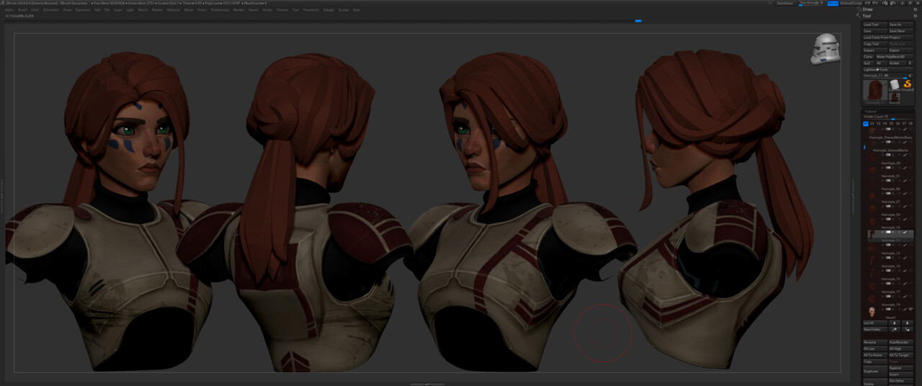This screenshot has width=922, height=386.
Task: Click paintbrush polypaint icon on Hairstyle_10 row
Action: (905, 232)
